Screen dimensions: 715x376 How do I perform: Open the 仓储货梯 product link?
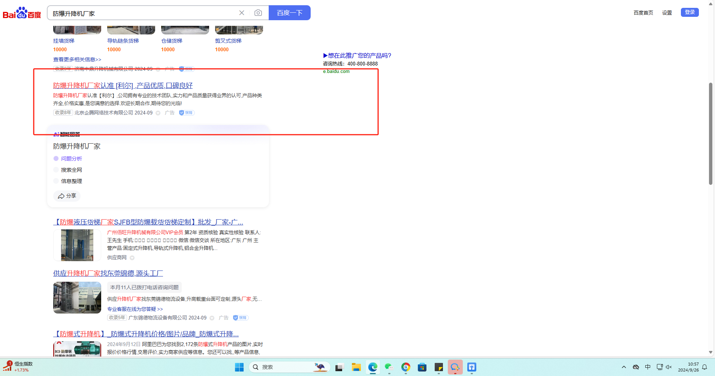172,41
